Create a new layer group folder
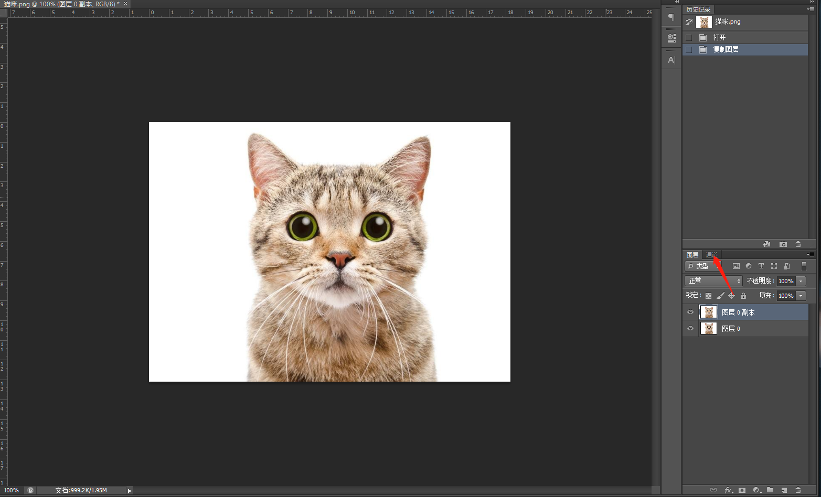Screen dimensions: 821x497 pos(770,490)
